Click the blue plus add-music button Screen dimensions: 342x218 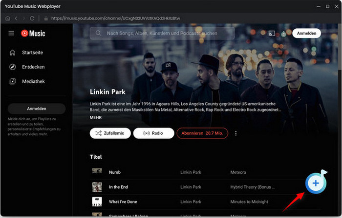[316, 183]
